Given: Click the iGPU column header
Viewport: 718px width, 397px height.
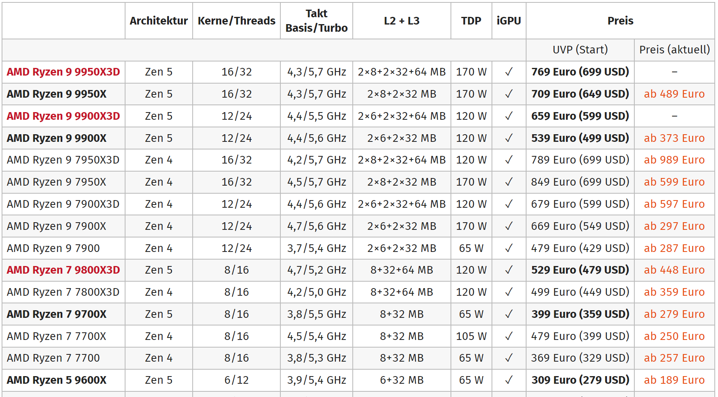Looking at the screenshot, I should pyautogui.click(x=509, y=21).
